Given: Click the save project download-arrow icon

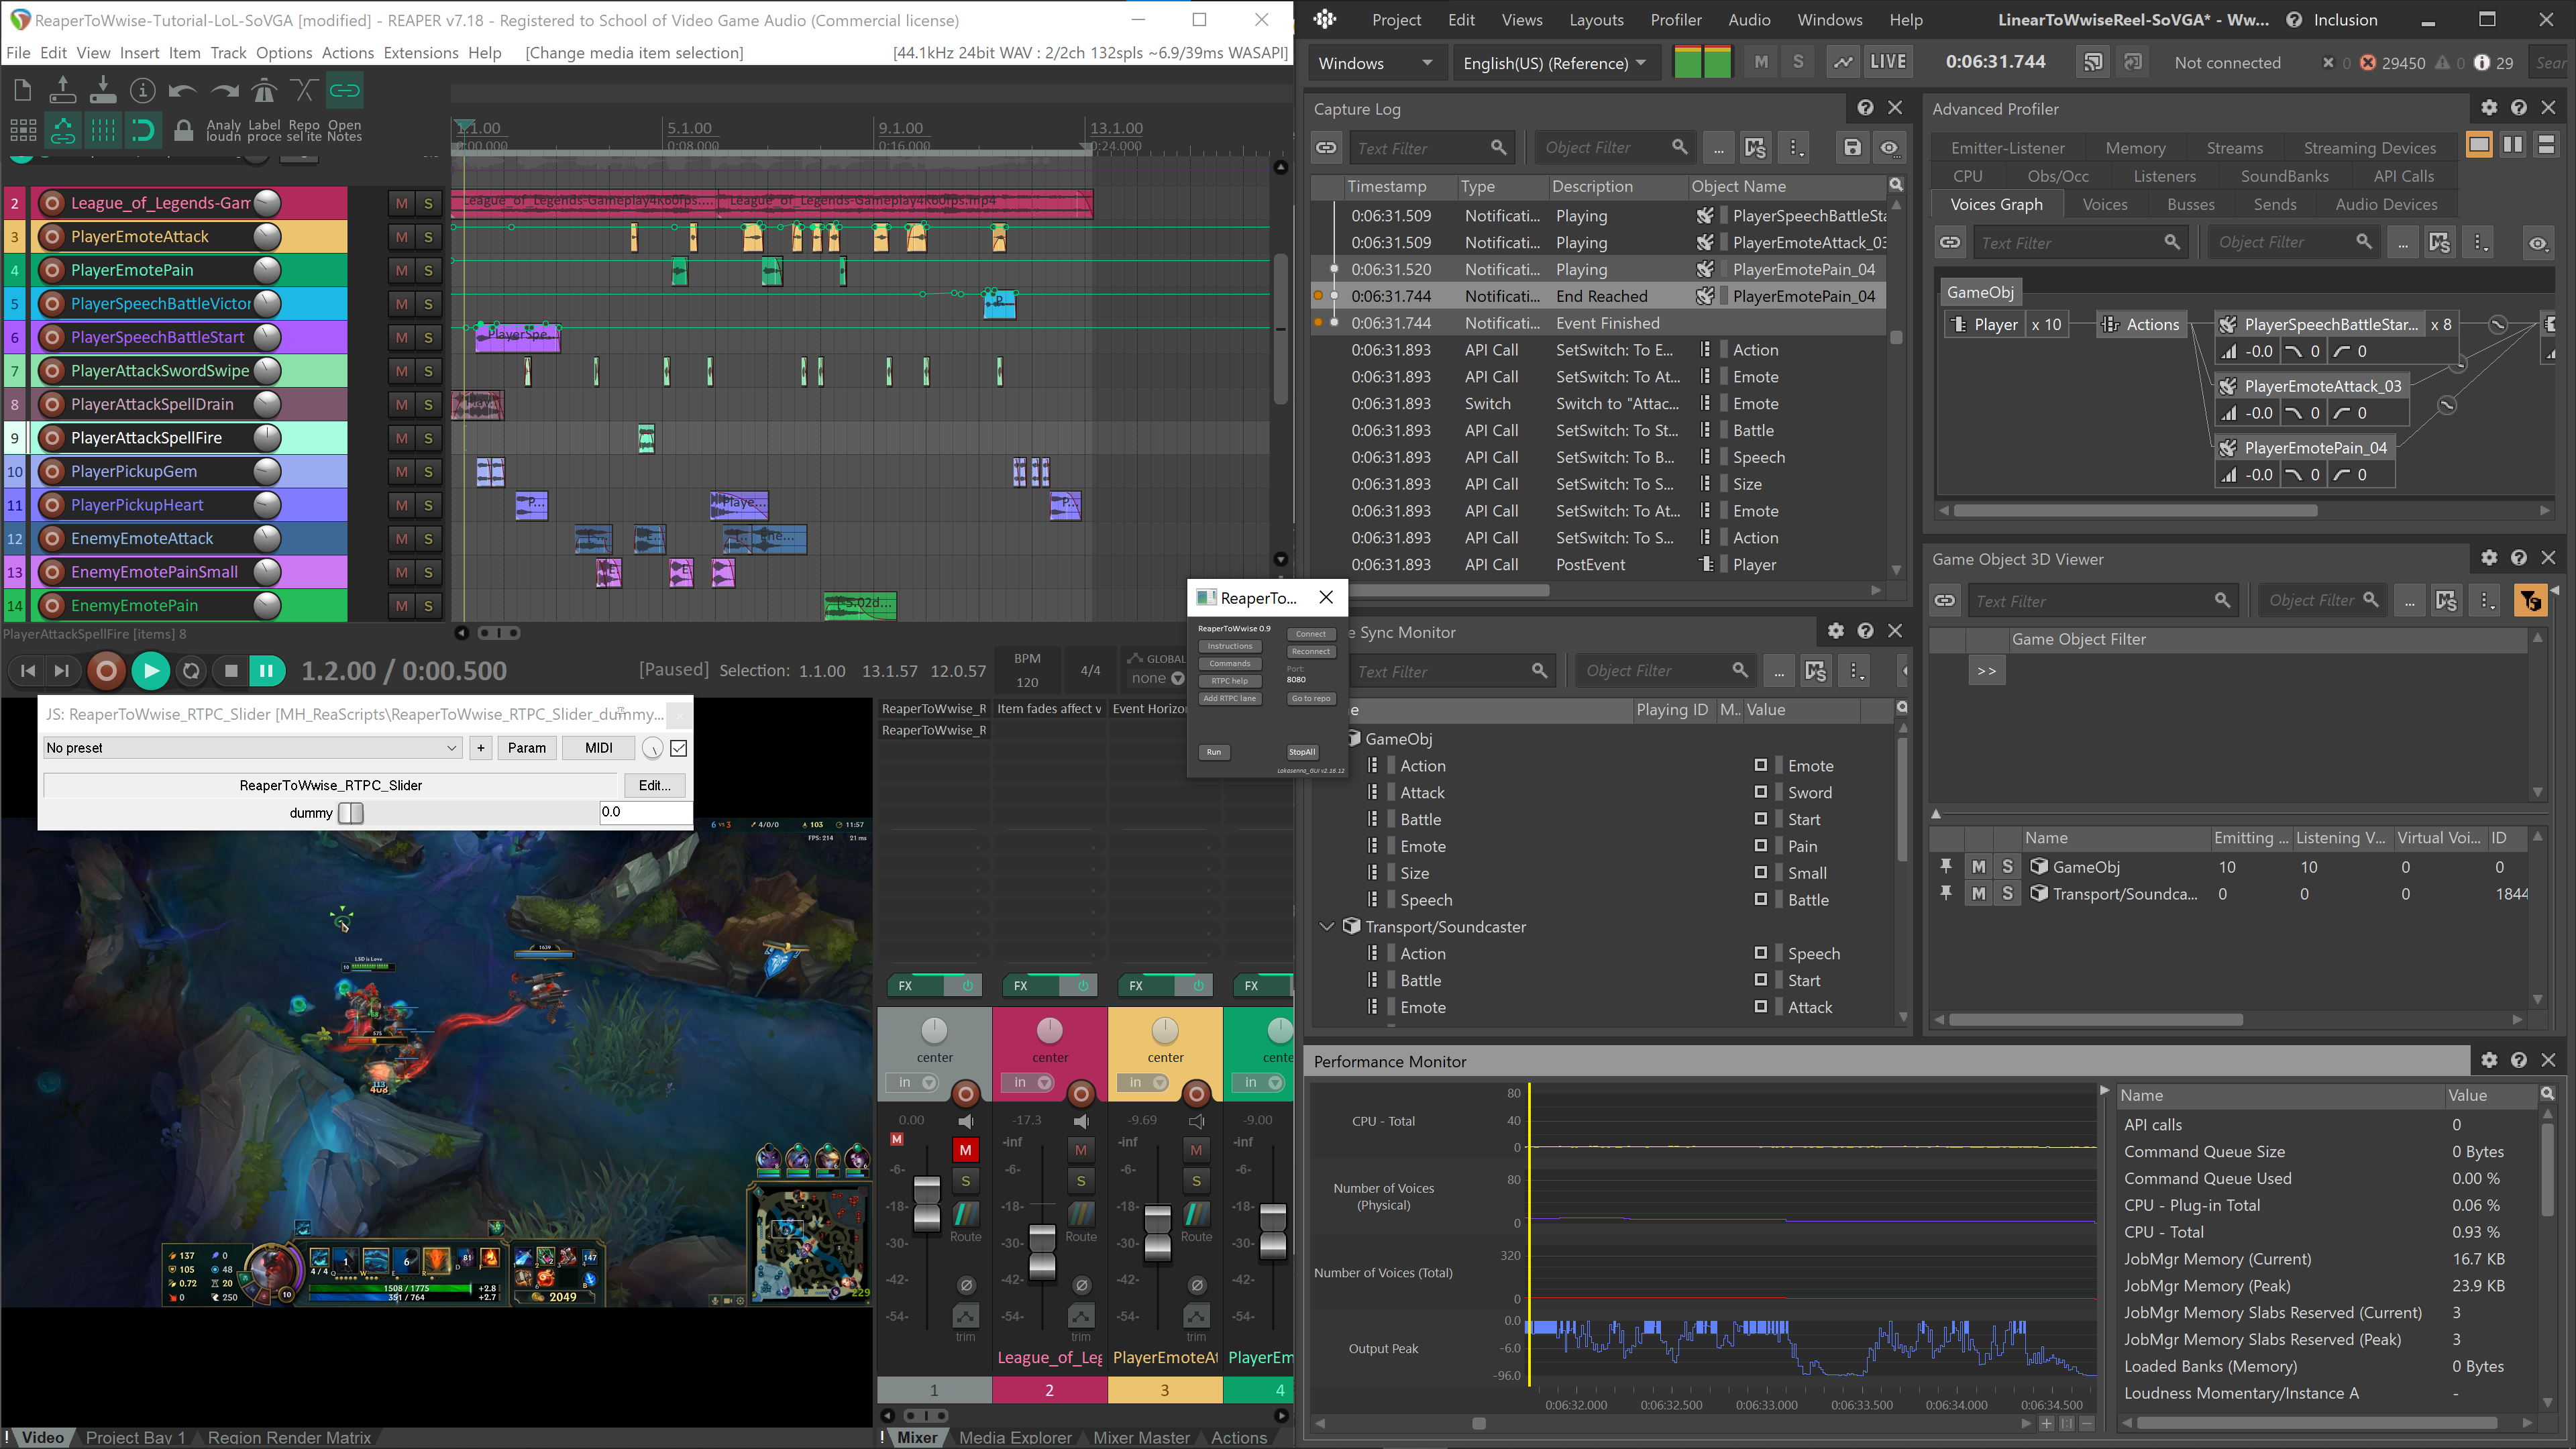Looking at the screenshot, I should [x=103, y=91].
